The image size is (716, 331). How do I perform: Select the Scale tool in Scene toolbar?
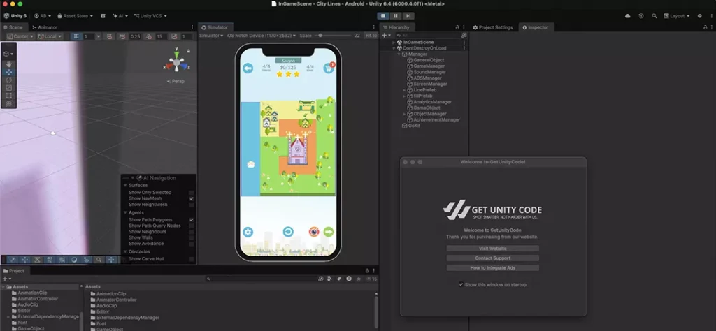coord(8,87)
